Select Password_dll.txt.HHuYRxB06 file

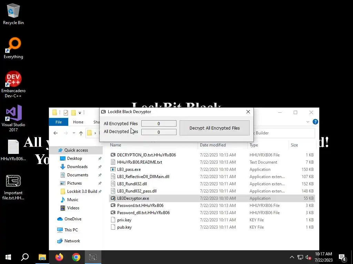click(x=143, y=212)
